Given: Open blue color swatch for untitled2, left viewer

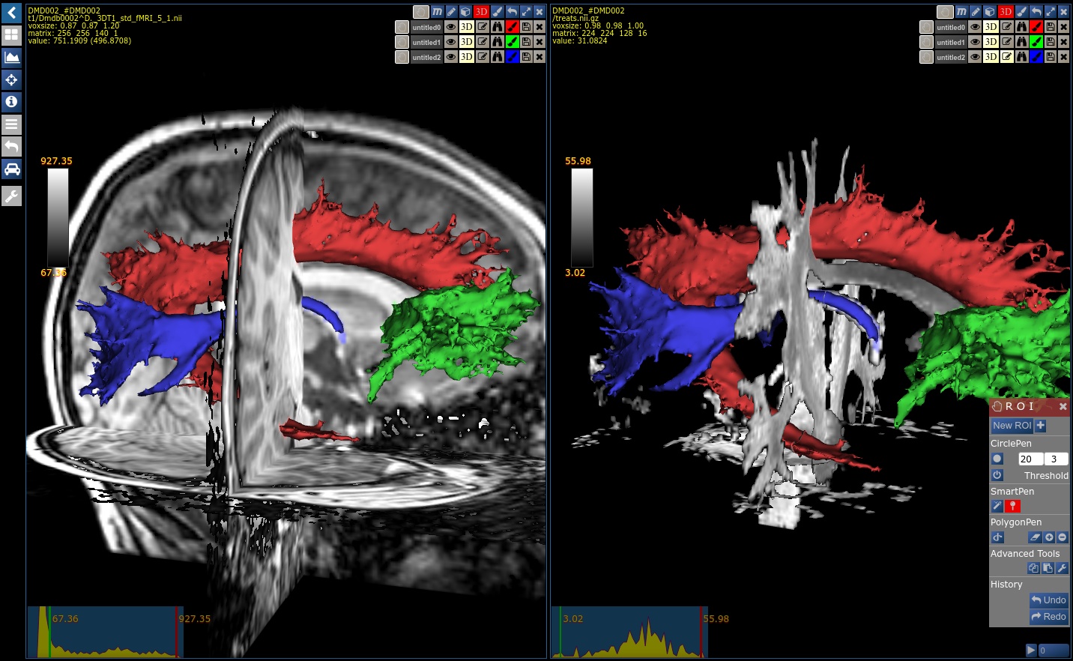Looking at the screenshot, I should (513, 57).
